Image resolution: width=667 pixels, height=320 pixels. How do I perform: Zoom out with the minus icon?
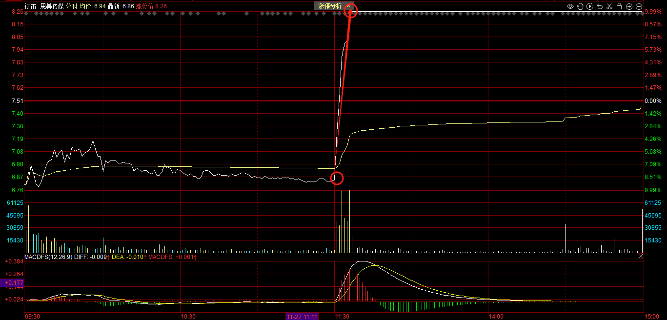639,6
